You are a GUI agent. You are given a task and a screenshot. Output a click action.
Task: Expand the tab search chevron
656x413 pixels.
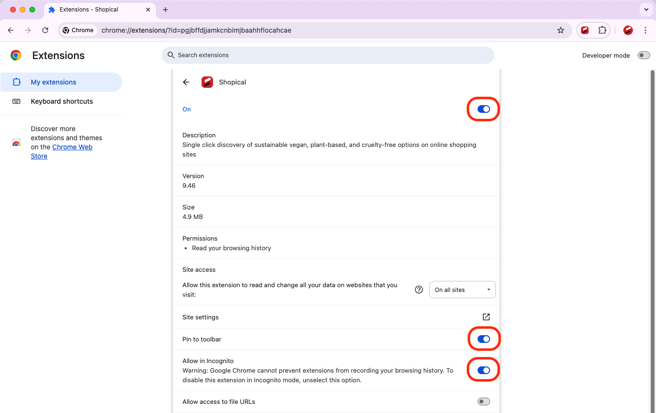click(645, 10)
